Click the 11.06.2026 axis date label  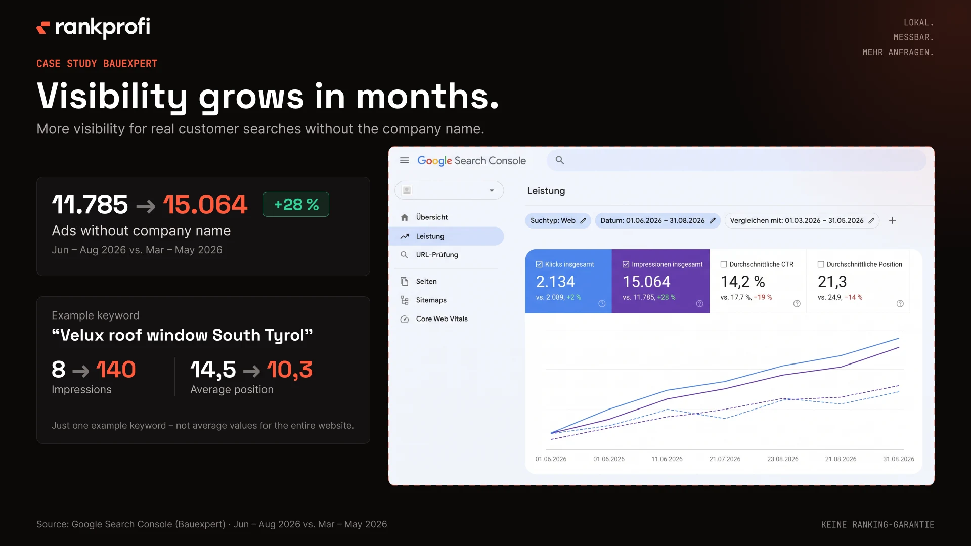pos(667,459)
